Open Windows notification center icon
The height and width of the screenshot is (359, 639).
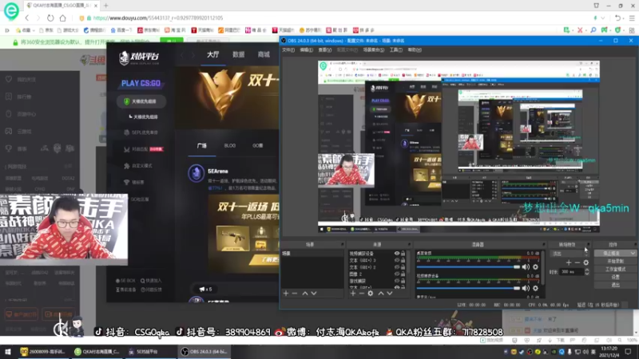[628, 352]
